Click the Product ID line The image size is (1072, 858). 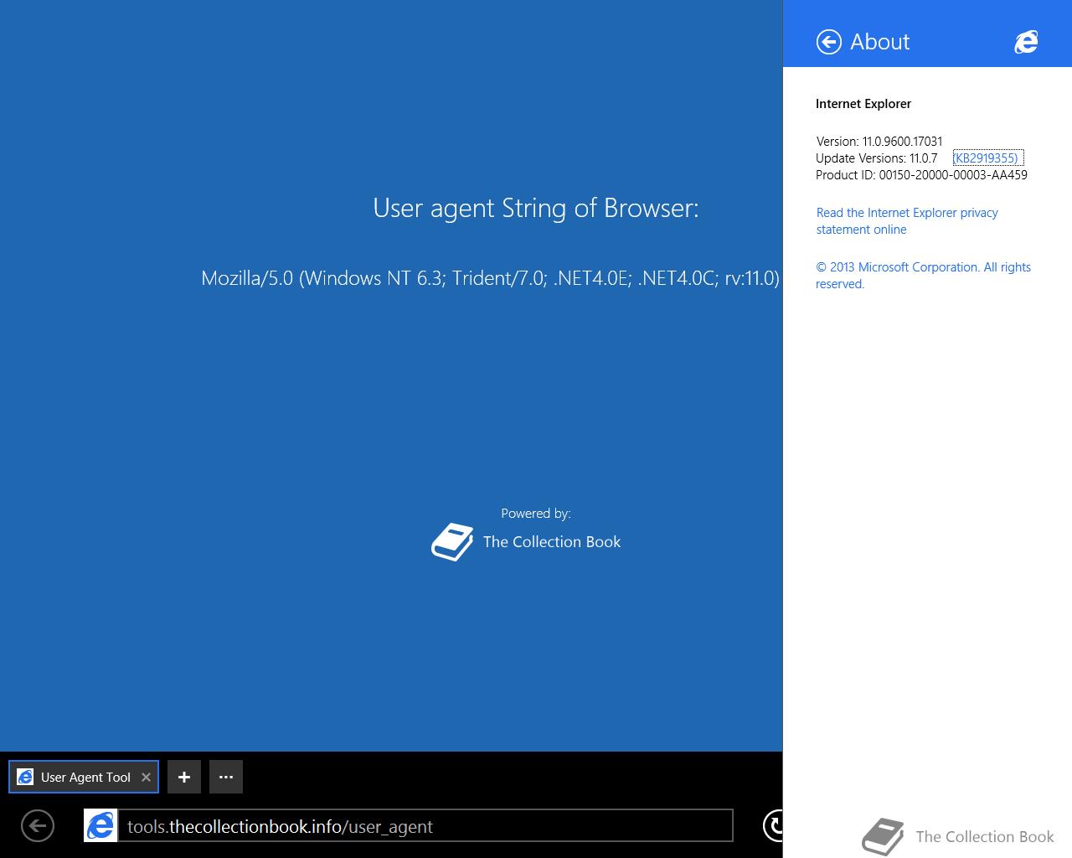921,175
